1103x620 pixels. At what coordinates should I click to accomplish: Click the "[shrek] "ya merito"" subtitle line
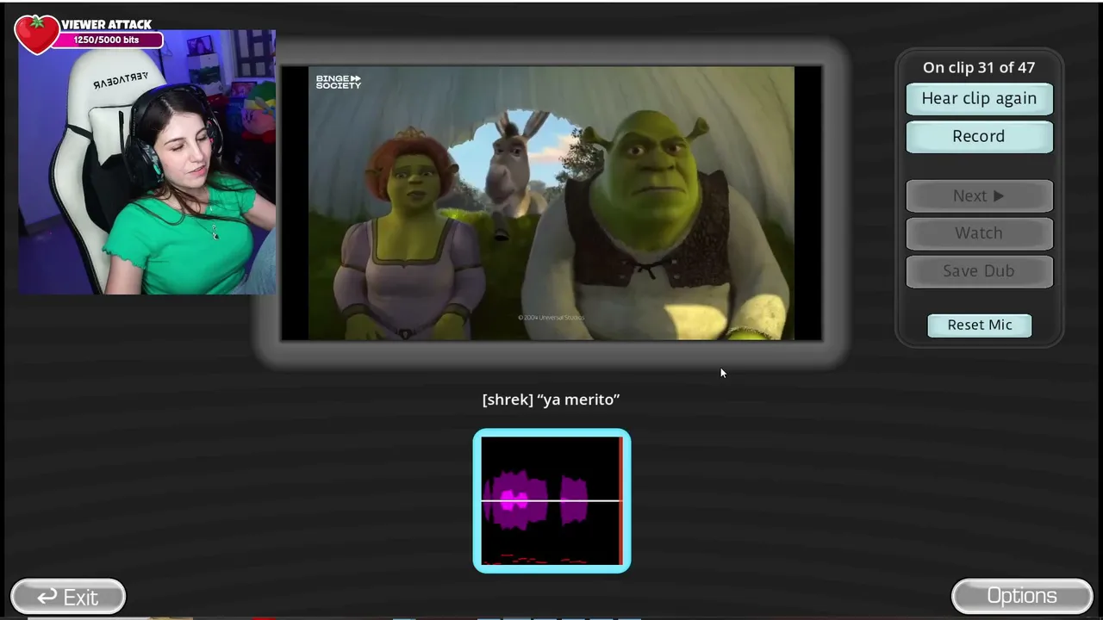pyautogui.click(x=551, y=400)
